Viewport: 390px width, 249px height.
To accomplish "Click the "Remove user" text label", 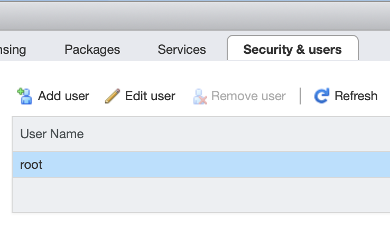I will coord(248,96).
